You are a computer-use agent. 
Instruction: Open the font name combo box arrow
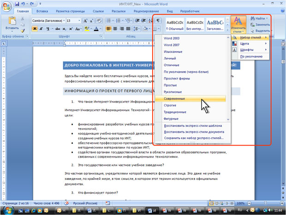click(64, 21)
